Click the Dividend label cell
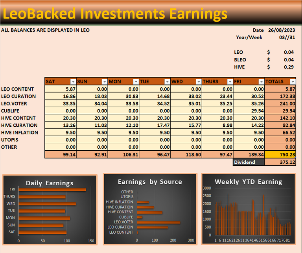Viewport: 302px width, 253px height. click(x=249, y=162)
